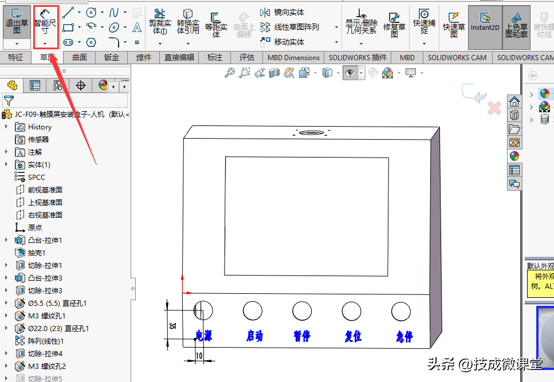554x382 pixels.
Task: Open the FeatureManager design tree tab
Action: 12,85
